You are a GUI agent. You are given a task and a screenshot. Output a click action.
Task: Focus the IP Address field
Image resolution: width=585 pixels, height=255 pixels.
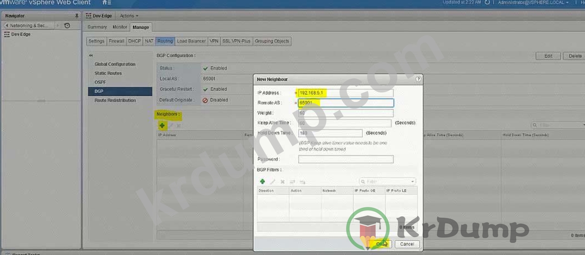346,93
